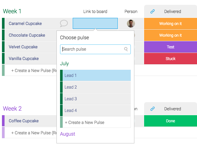Collapse the Week 1 group title

[x=12, y=11]
